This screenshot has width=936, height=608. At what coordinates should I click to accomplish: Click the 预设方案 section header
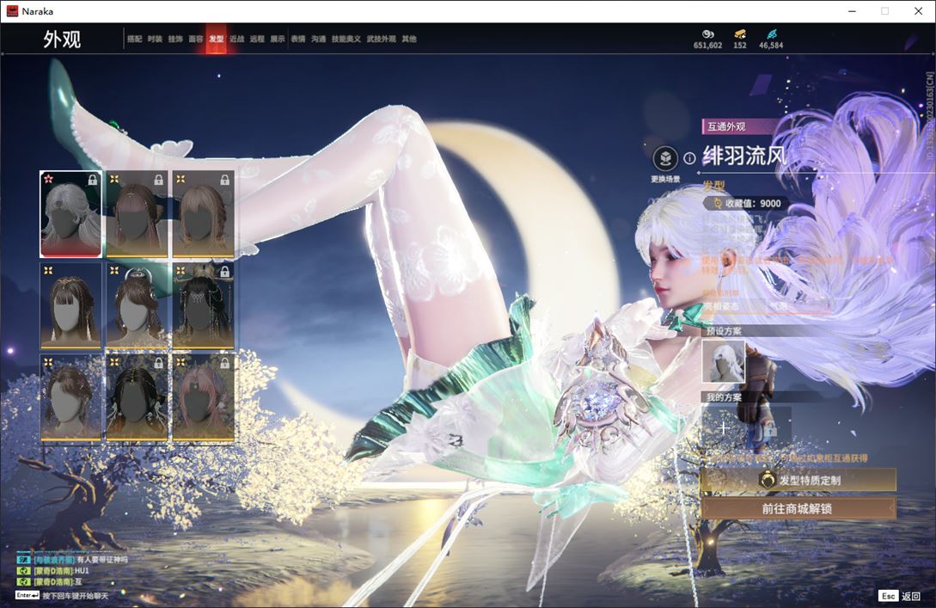point(724,331)
